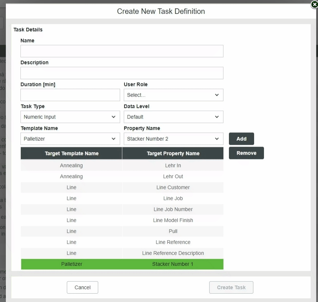Image resolution: width=318 pixels, height=302 pixels.
Task: Click the Annealing cell next to Lehr In
Action: pyautogui.click(x=72, y=166)
